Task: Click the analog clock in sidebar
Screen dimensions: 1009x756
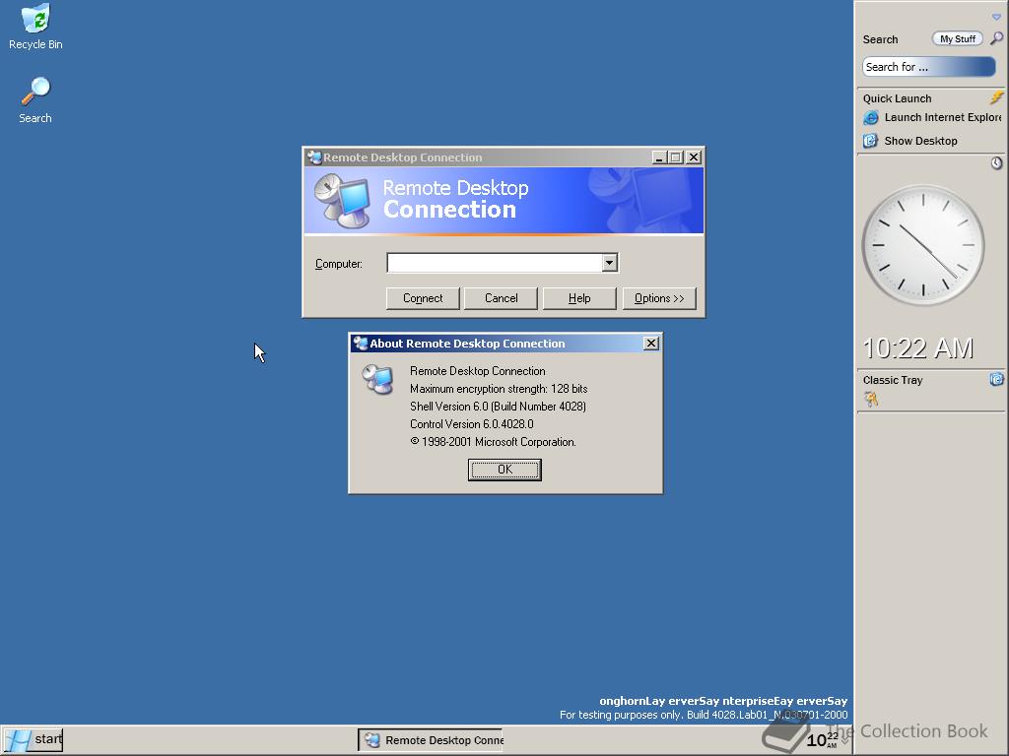Action: pos(922,245)
